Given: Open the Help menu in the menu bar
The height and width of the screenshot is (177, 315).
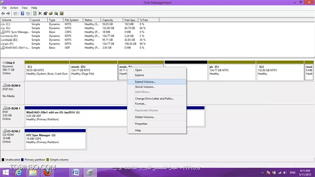Looking at the screenshot, I should click(x=34, y=8).
